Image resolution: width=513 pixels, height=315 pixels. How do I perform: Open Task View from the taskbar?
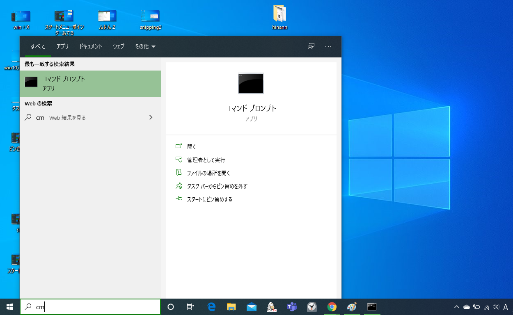click(190, 307)
